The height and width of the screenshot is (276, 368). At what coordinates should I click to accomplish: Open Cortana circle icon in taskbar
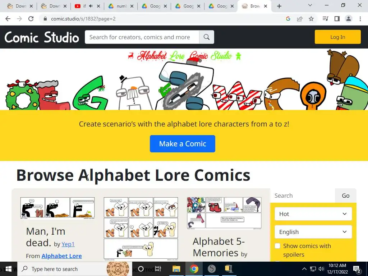tap(141, 269)
